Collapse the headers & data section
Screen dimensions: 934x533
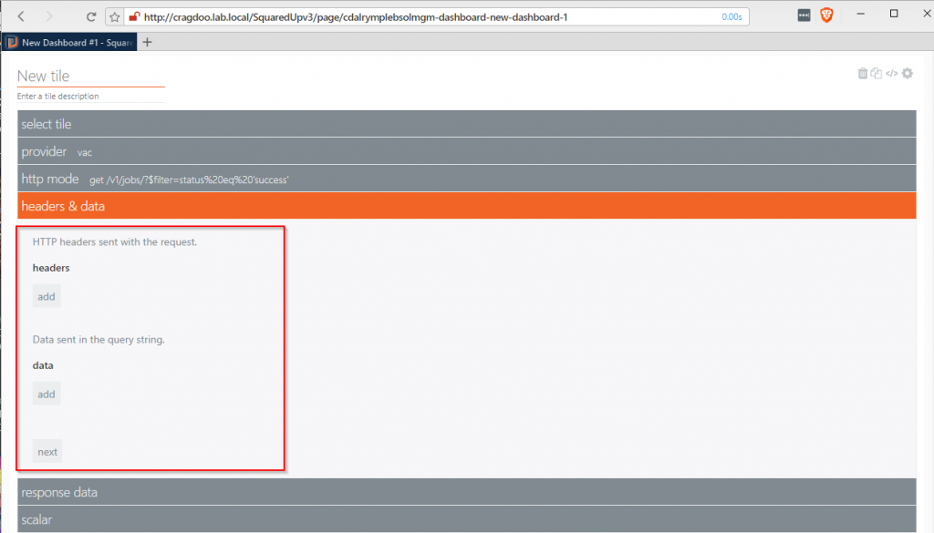point(466,206)
